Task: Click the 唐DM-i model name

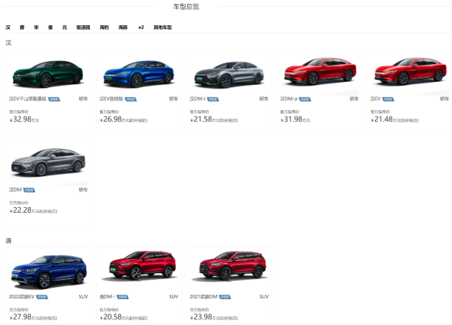Action: pyautogui.click(x=107, y=296)
